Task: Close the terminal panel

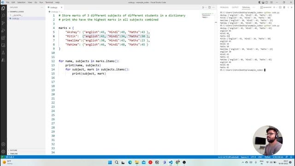Action: [x=292, y=7]
